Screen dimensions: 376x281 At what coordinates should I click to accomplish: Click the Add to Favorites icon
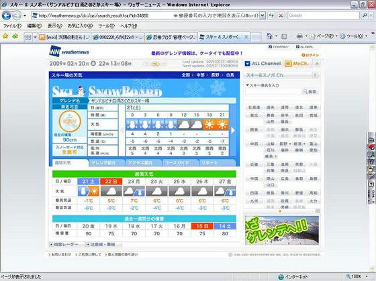click(x=15, y=36)
